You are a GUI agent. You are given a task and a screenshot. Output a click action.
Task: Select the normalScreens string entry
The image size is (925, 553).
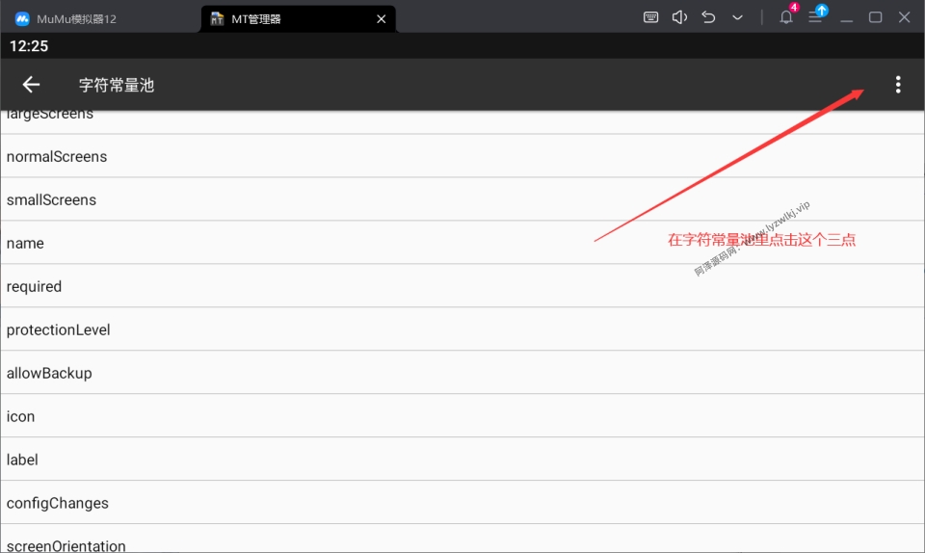tap(462, 156)
